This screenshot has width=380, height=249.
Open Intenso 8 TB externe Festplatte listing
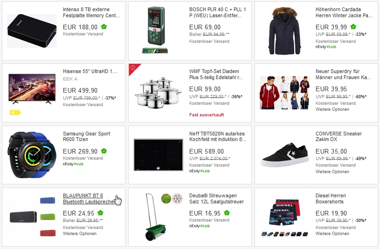tap(91, 13)
